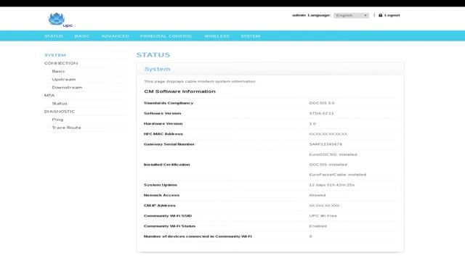Click the EuroDOCSIS installed text

click(333, 154)
